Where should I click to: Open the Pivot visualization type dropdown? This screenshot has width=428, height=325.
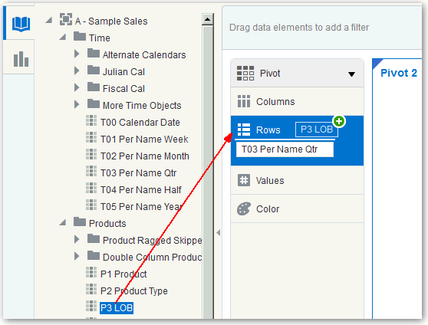[x=351, y=74]
